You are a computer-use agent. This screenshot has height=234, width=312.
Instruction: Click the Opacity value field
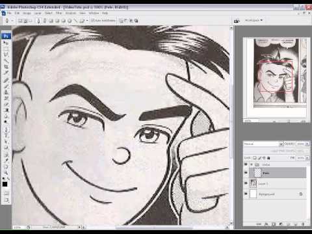300,144
